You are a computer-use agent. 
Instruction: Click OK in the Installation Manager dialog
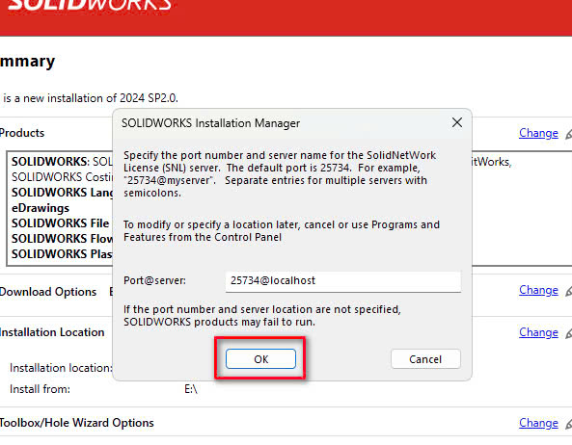pyautogui.click(x=260, y=359)
